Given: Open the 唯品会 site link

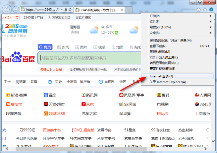Looking at the screenshot, I should 163,114.
